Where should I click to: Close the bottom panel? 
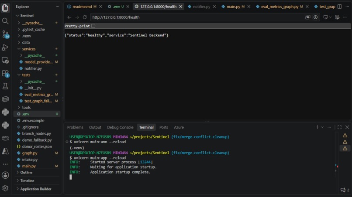347,127
